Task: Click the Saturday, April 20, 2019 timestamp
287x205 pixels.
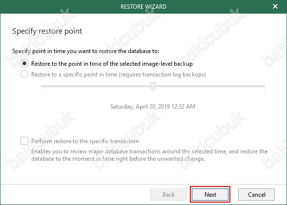Action: [x=153, y=107]
